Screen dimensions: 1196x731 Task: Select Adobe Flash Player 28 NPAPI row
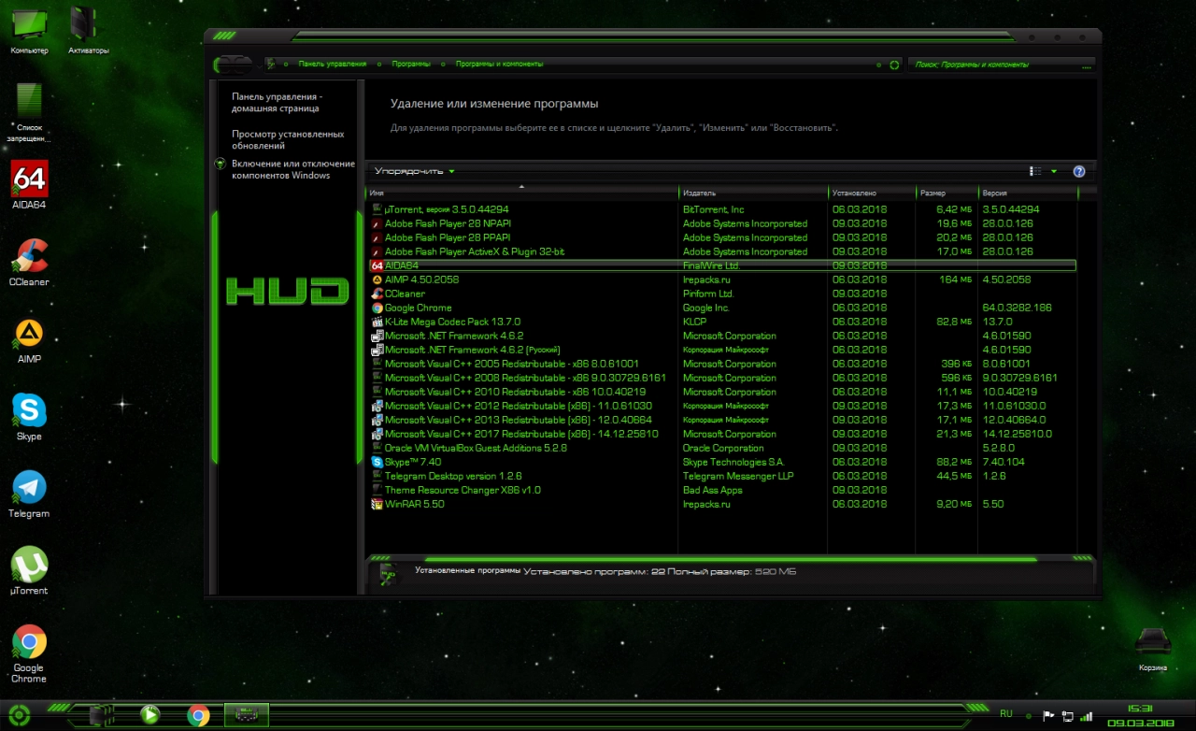point(721,223)
